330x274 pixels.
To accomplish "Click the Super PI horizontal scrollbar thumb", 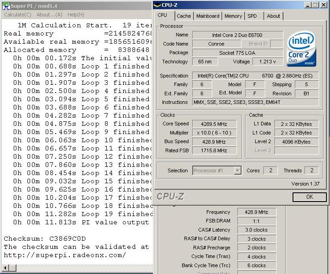I will [13, 268].
